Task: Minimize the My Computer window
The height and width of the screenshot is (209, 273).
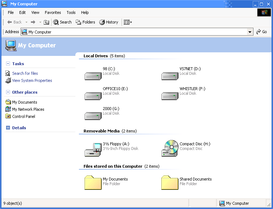Action: [x=255, y=4]
